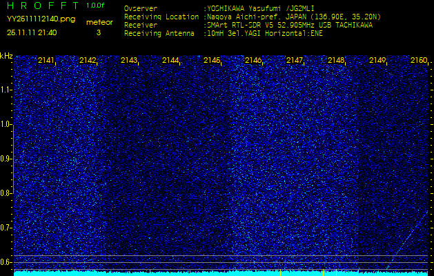Click the 10mH 3el.YAGI antenna value
434x276 pixels.
point(264,34)
